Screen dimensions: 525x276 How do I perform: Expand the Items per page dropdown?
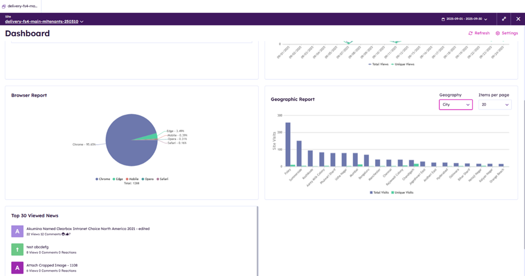(495, 104)
